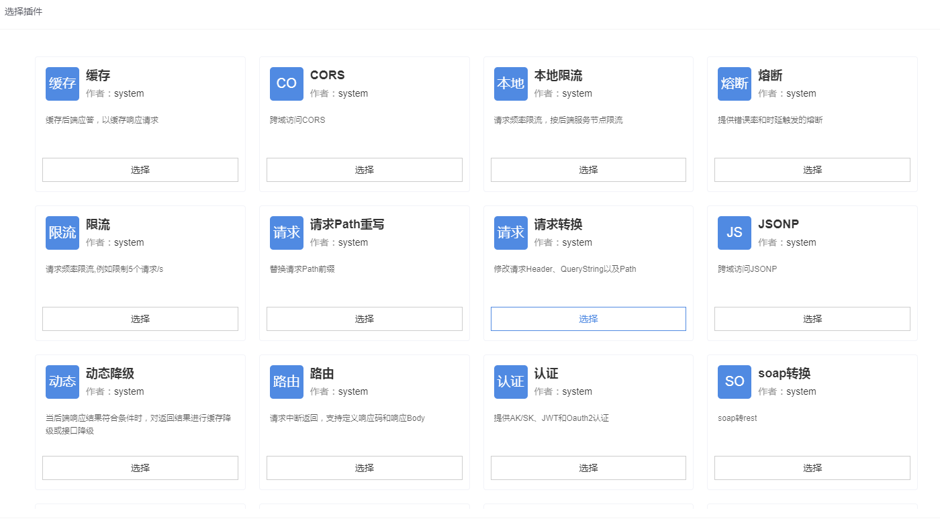The image size is (940, 527).
Task: Click the 限流 plugin icon
Action: coord(62,233)
